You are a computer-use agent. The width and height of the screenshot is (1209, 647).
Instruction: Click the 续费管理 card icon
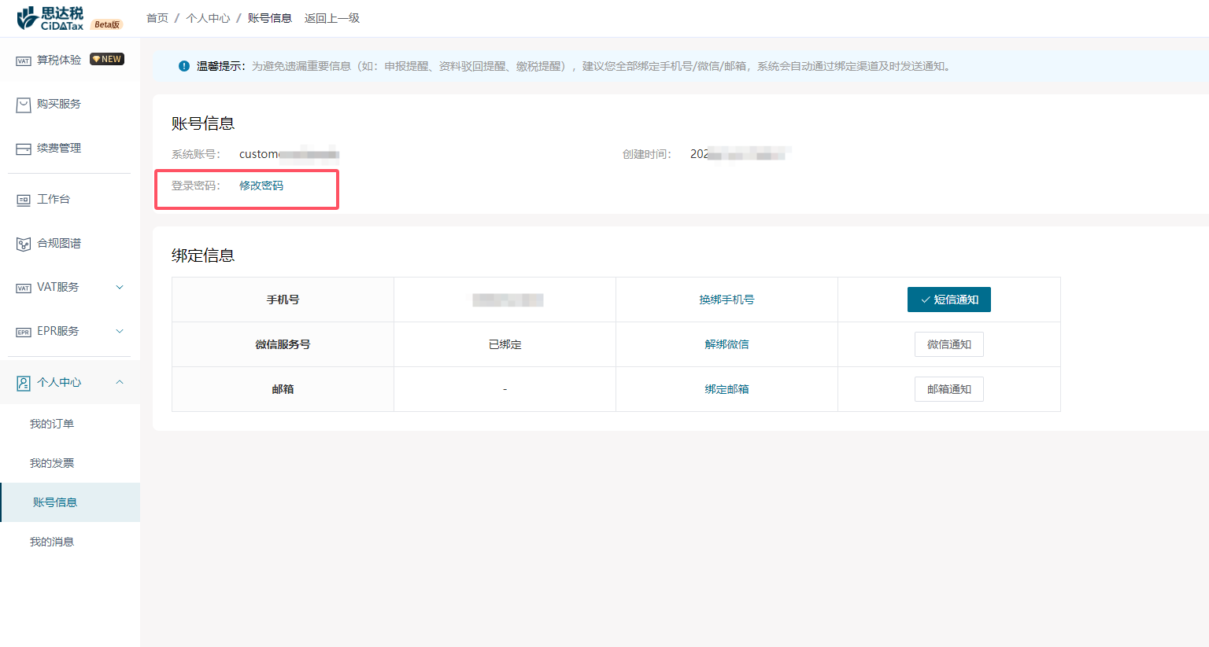point(24,149)
